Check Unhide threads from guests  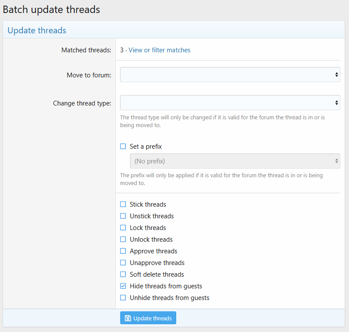[x=123, y=298]
